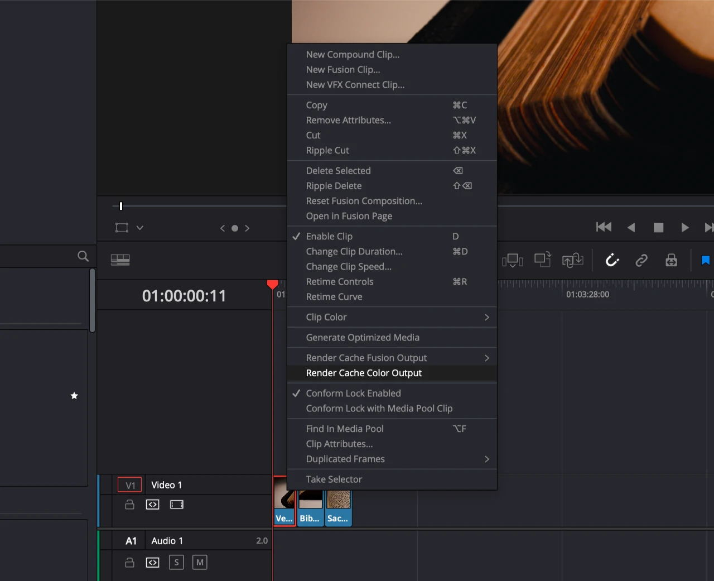
Task: Click the linked selection chain icon
Action: (641, 260)
